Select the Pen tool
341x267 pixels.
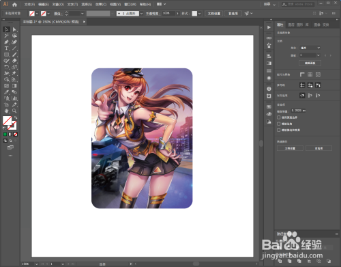6,42
